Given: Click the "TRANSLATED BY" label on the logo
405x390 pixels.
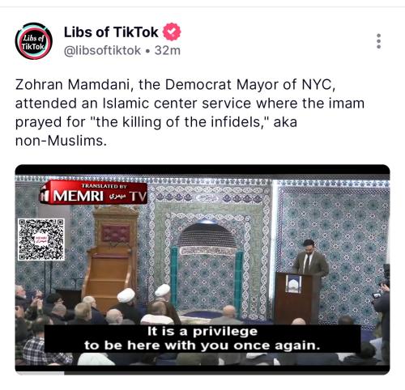Looking at the screenshot, I should click(x=104, y=186).
